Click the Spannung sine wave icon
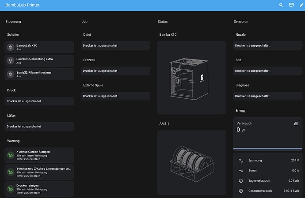The image size is (305, 198). click(x=241, y=161)
